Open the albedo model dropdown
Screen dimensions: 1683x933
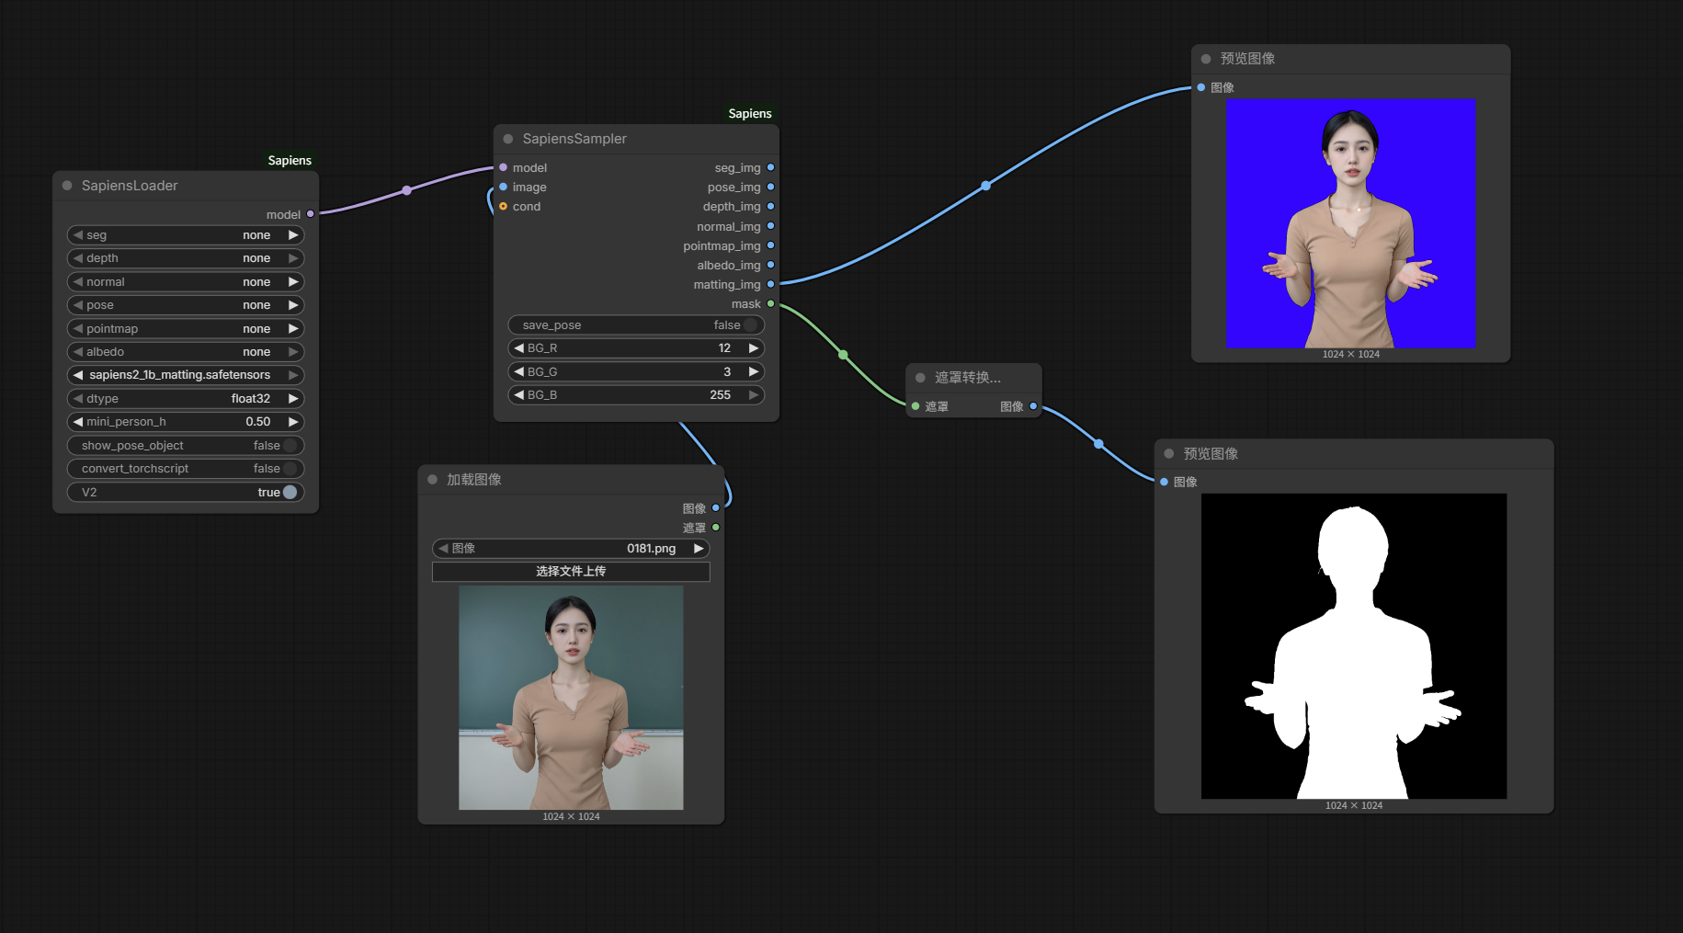point(186,352)
